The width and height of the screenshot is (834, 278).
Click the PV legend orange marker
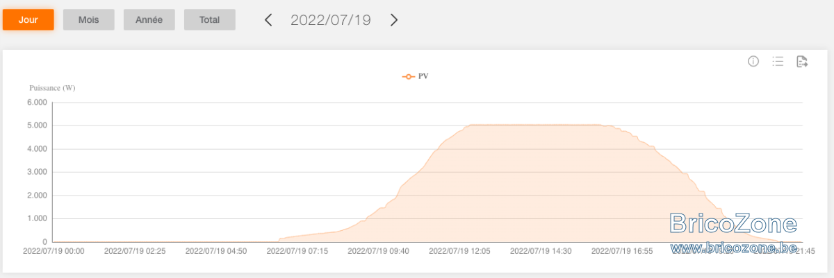coord(408,76)
